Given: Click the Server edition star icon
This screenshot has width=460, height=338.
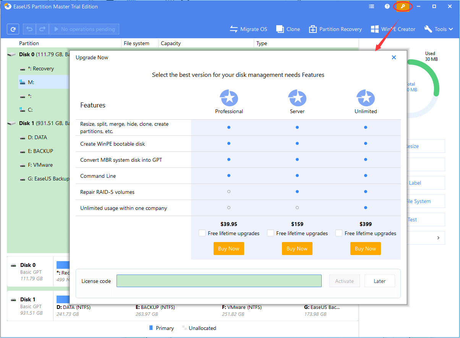Looking at the screenshot, I should (297, 98).
